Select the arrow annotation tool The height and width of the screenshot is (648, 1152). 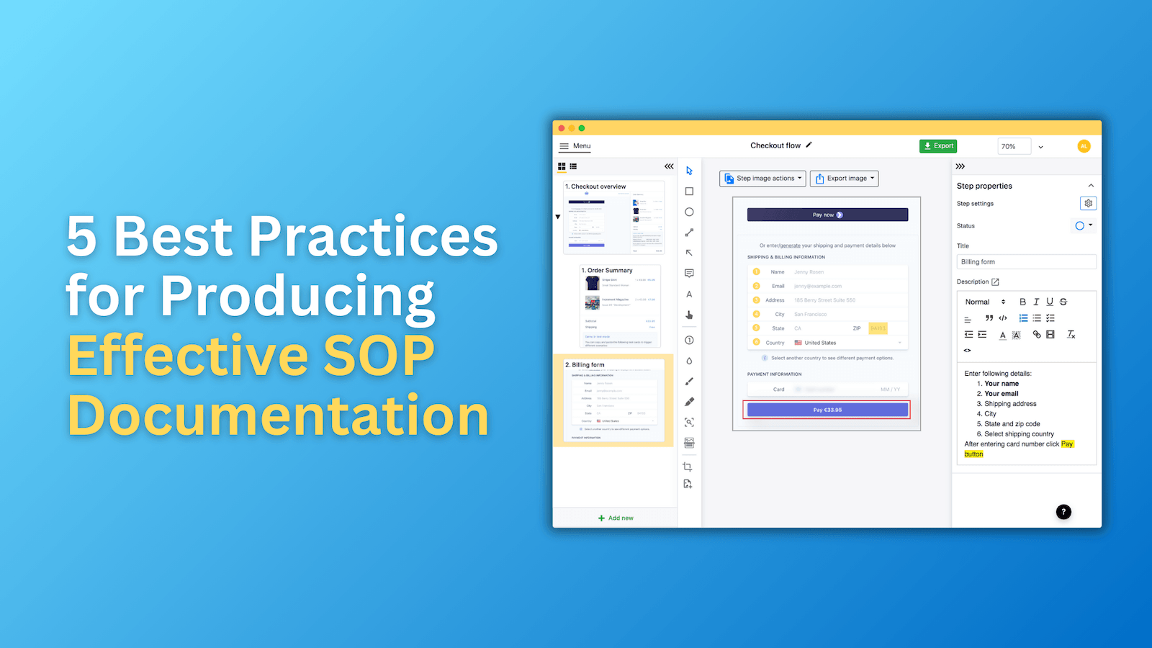pos(689,253)
